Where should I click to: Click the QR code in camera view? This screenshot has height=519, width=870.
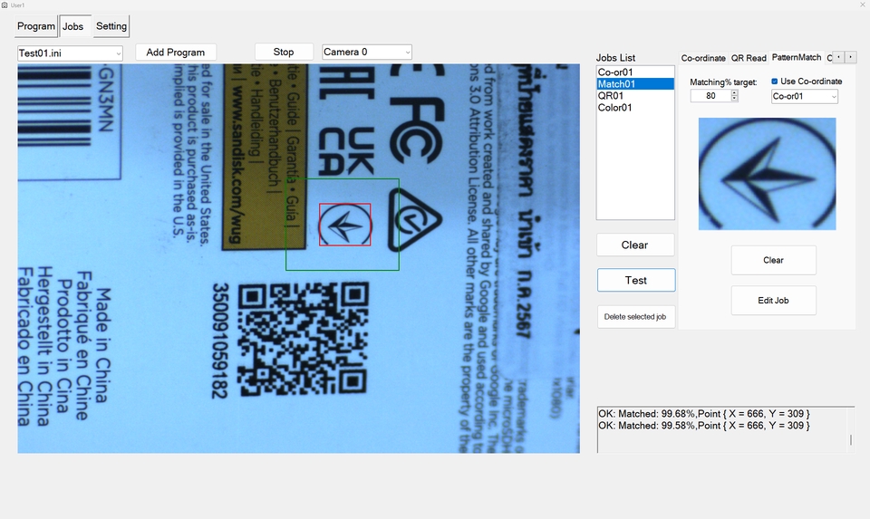tap(303, 340)
